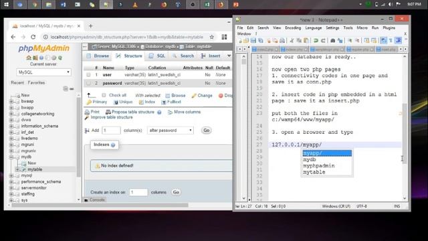Expand the performance_schema database node
428x241 pixels.
[11, 181]
